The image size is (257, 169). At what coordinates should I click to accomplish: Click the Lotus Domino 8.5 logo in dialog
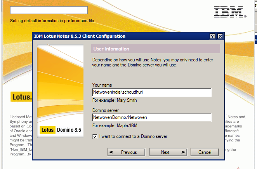coord(60,130)
